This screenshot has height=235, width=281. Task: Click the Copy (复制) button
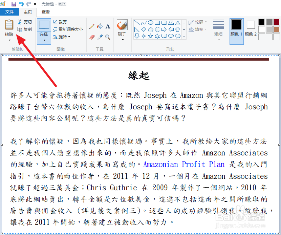pos(25,29)
